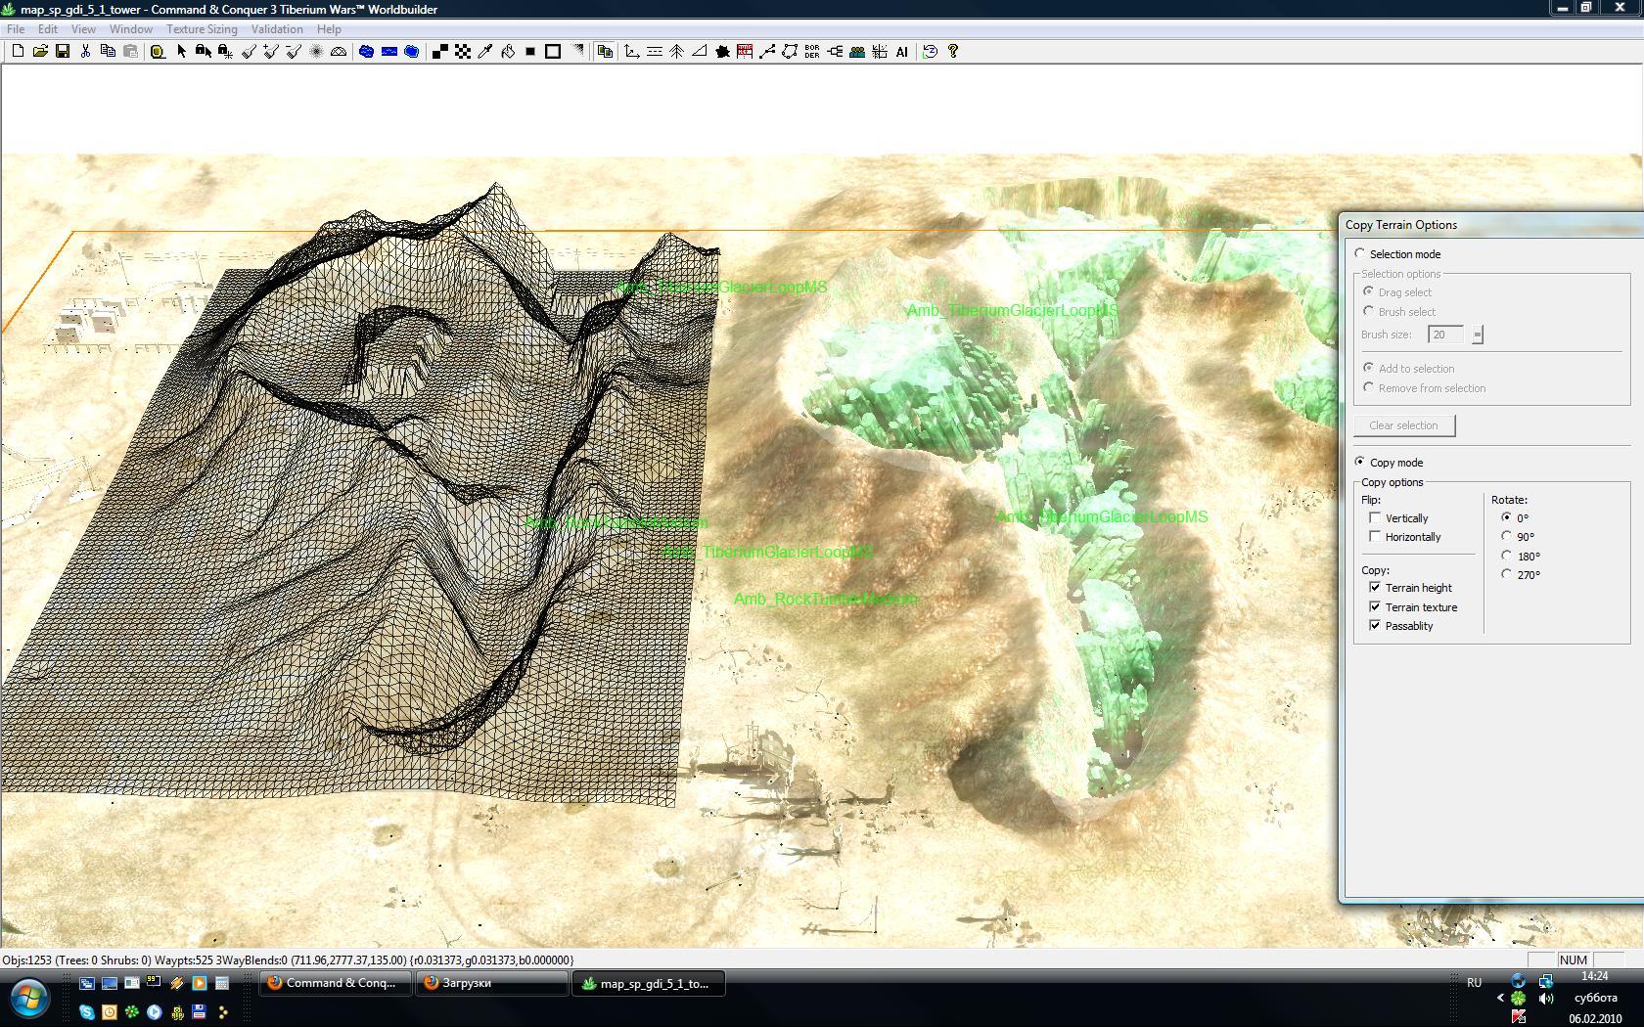Set rotation to 90°
The width and height of the screenshot is (1644, 1027).
[x=1507, y=536]
